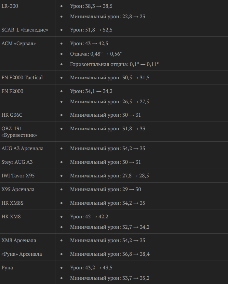
Task: Click the HK XM8S weapon name
Action: [x=13, y=203]
